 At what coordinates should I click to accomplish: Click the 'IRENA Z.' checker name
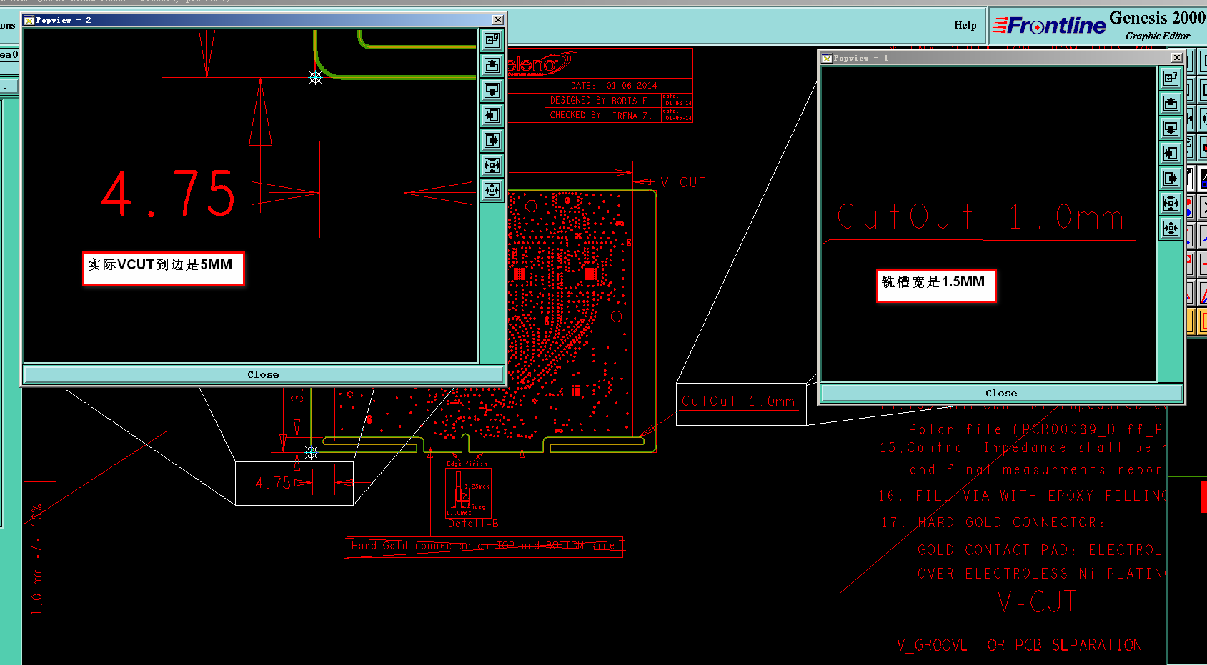631,116
